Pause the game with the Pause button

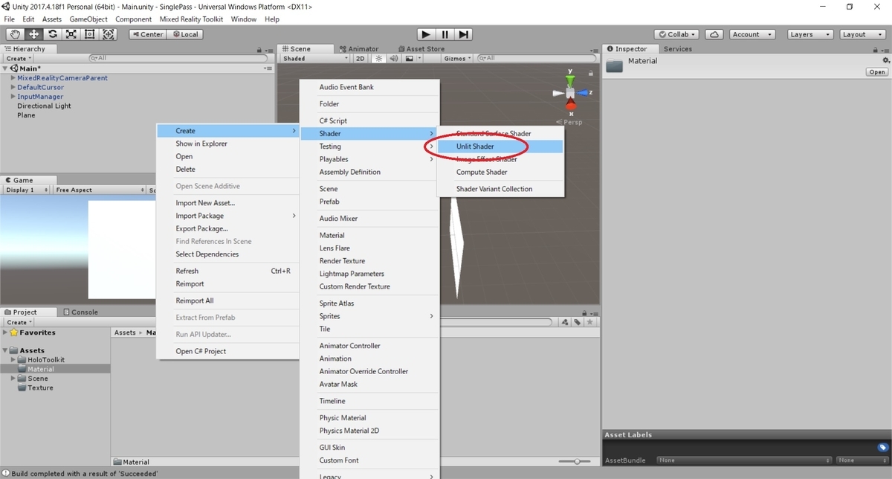coord(445,34)
